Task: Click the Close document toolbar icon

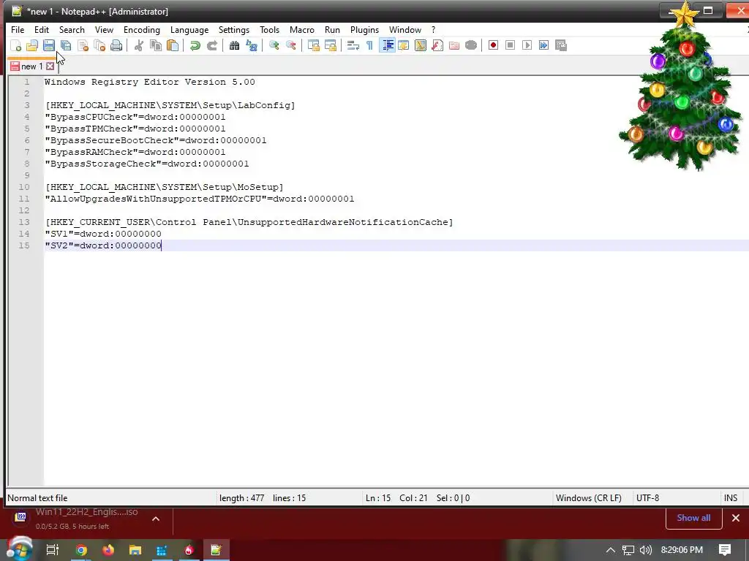Action: tap(83, 45)
